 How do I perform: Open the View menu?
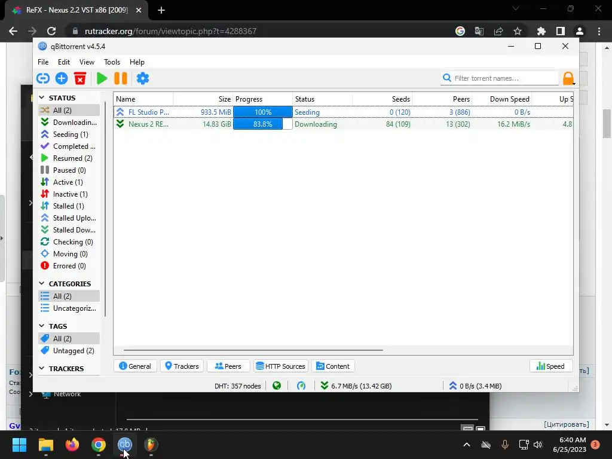click(x=87, y=62)
